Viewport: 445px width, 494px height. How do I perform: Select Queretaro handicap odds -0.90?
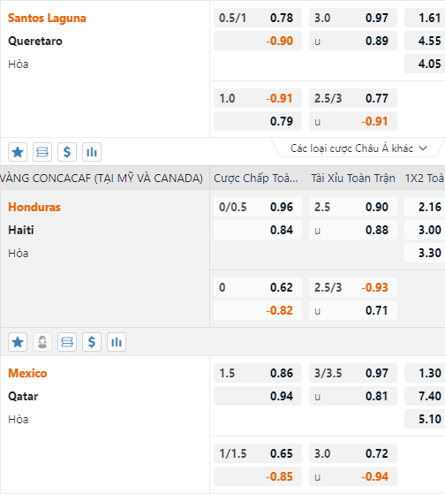(x=258, y=41)
